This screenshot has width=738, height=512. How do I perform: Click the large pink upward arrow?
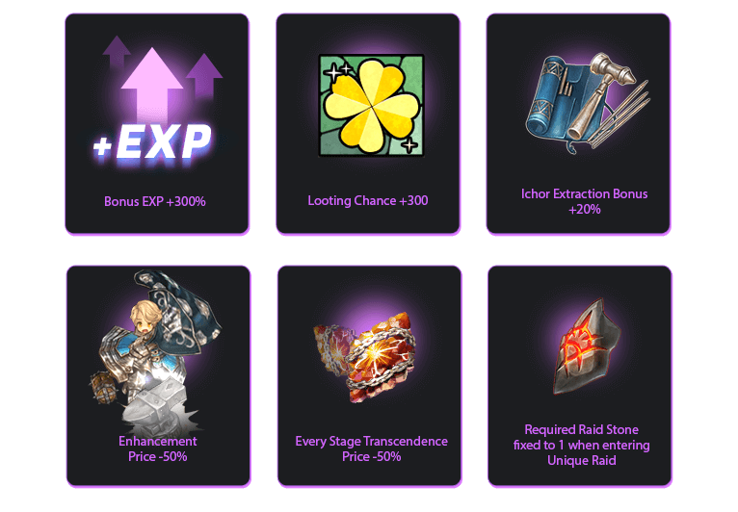click(x=152, y=85)
